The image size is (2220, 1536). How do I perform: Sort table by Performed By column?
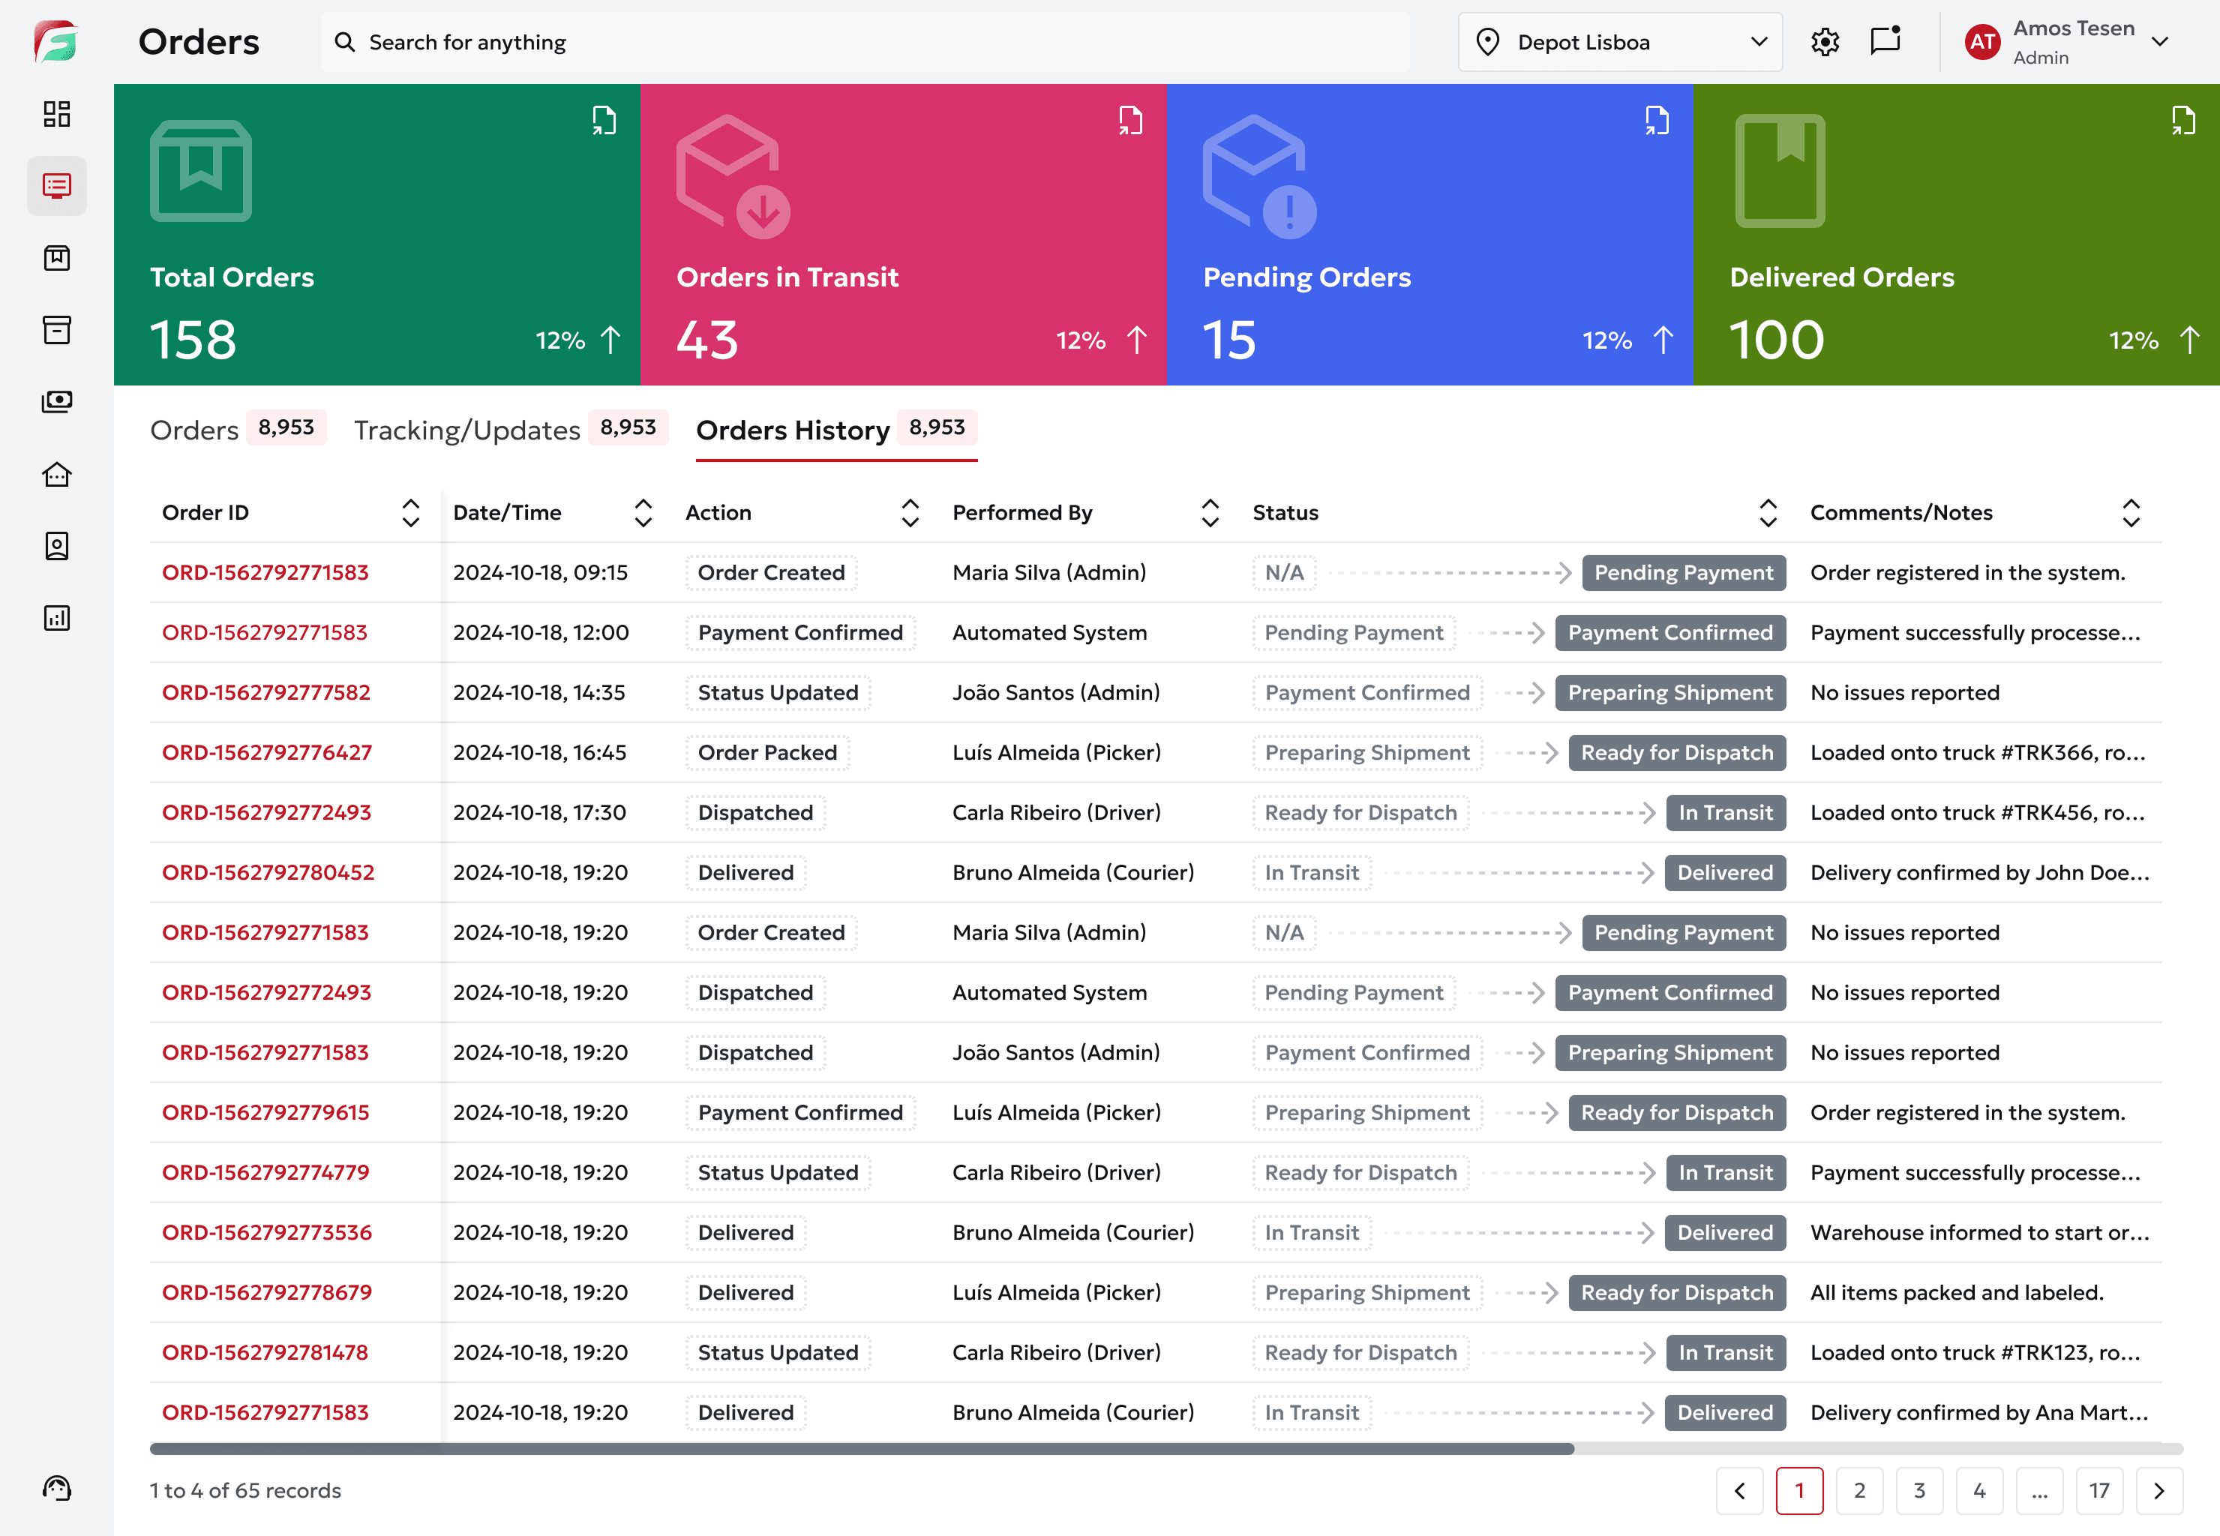(1210, 513)
